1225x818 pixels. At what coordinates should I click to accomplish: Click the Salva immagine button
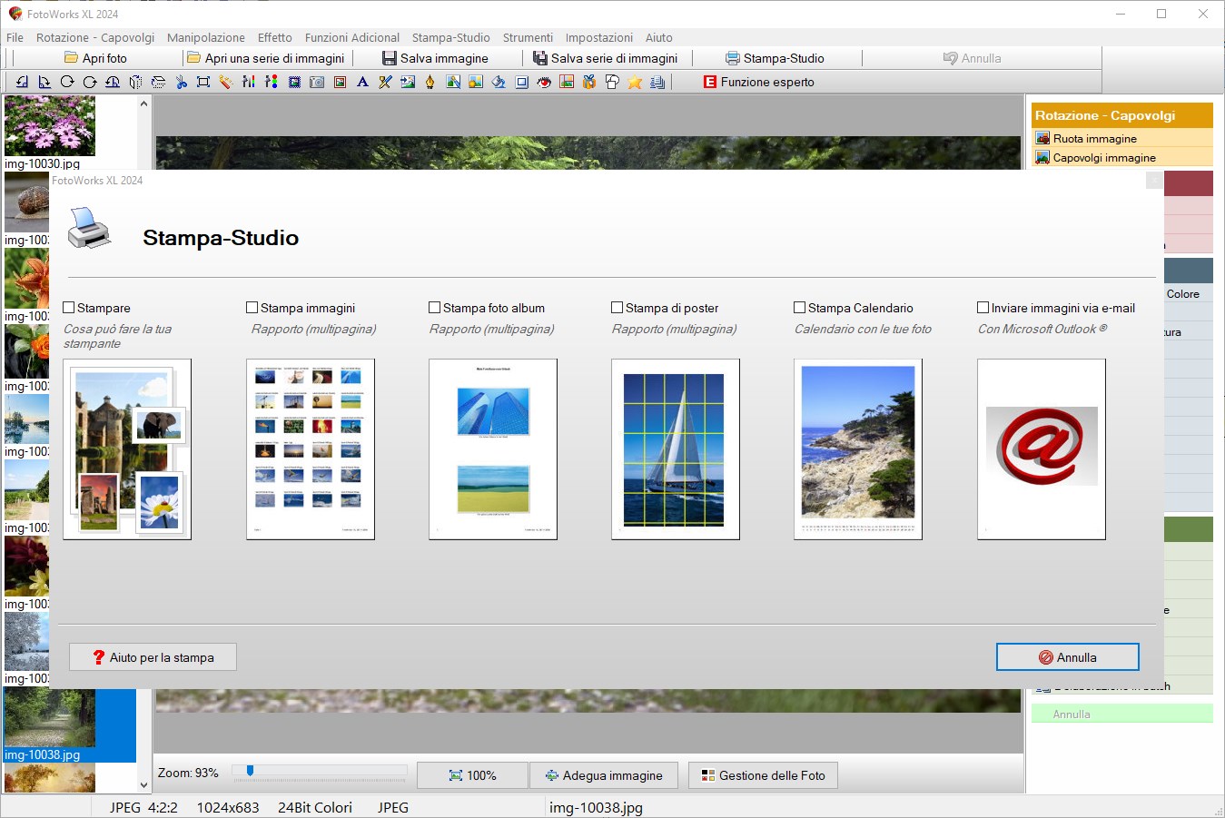tap(436, 58)
